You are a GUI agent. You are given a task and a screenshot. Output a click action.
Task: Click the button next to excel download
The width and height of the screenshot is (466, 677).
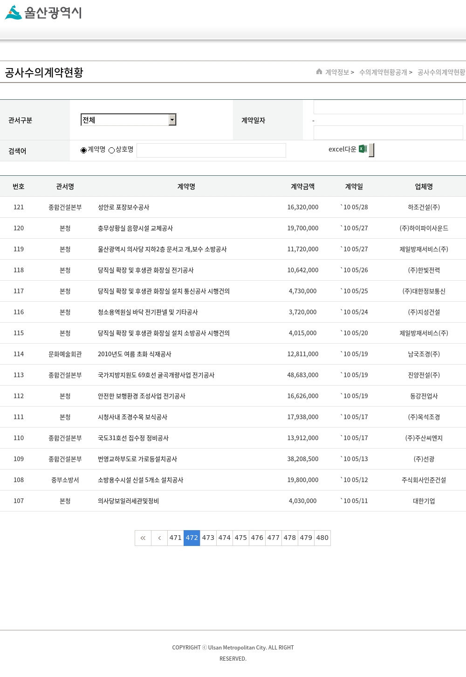pos(371,150)
